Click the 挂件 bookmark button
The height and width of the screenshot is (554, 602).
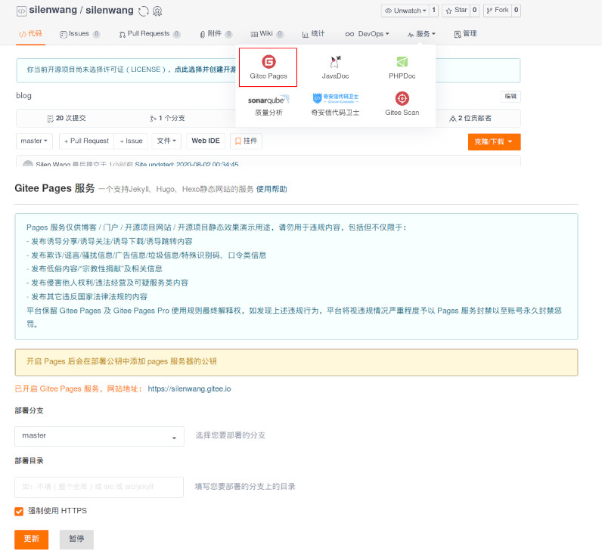pyautogui.click(x=246, y=141)
